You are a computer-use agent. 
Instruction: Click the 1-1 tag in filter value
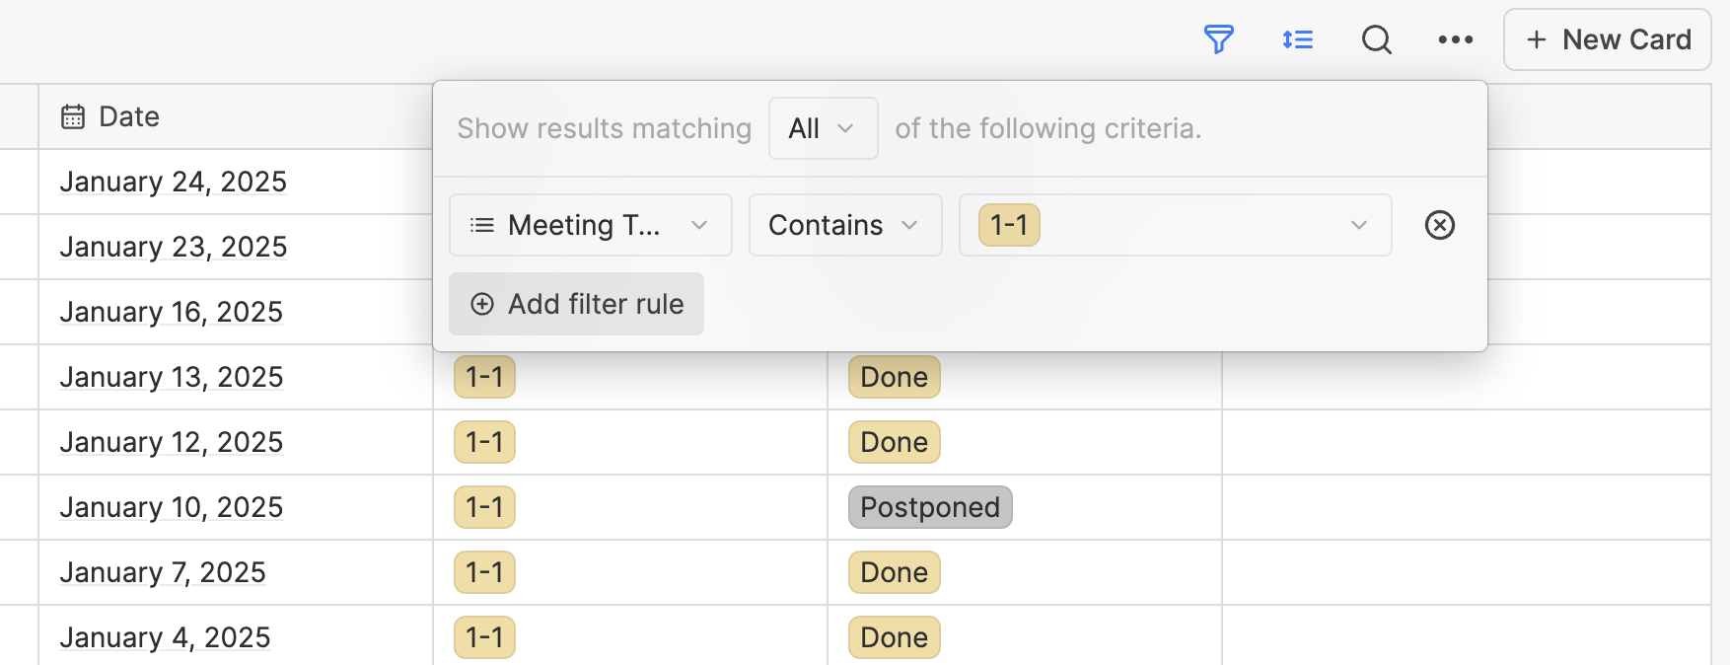pos(1009,225)
